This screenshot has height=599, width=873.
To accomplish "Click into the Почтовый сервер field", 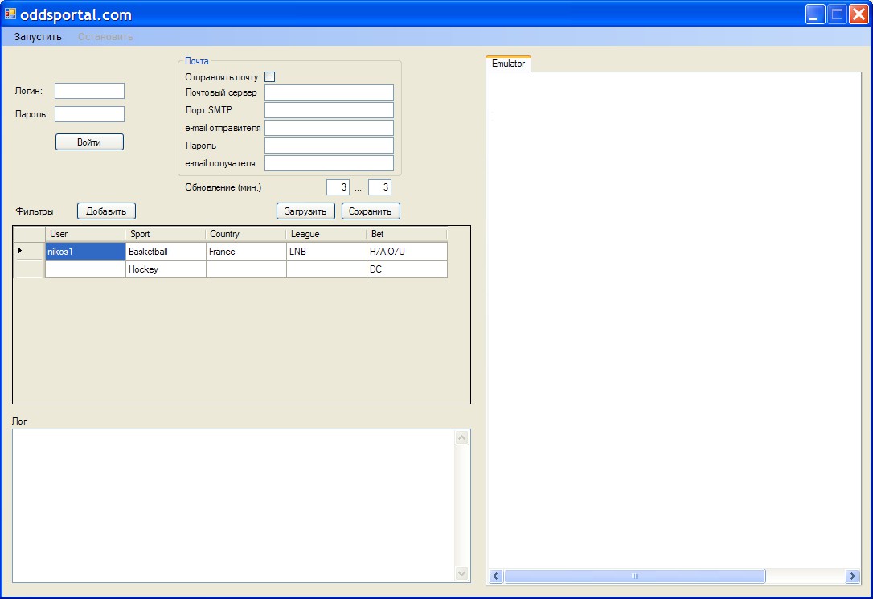I will [329, 92].
